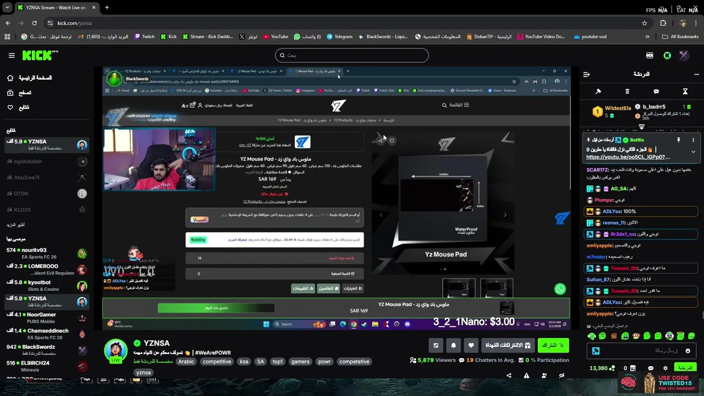
Task: Click the heart follow button under stream
Action: [x=471, y=345]
